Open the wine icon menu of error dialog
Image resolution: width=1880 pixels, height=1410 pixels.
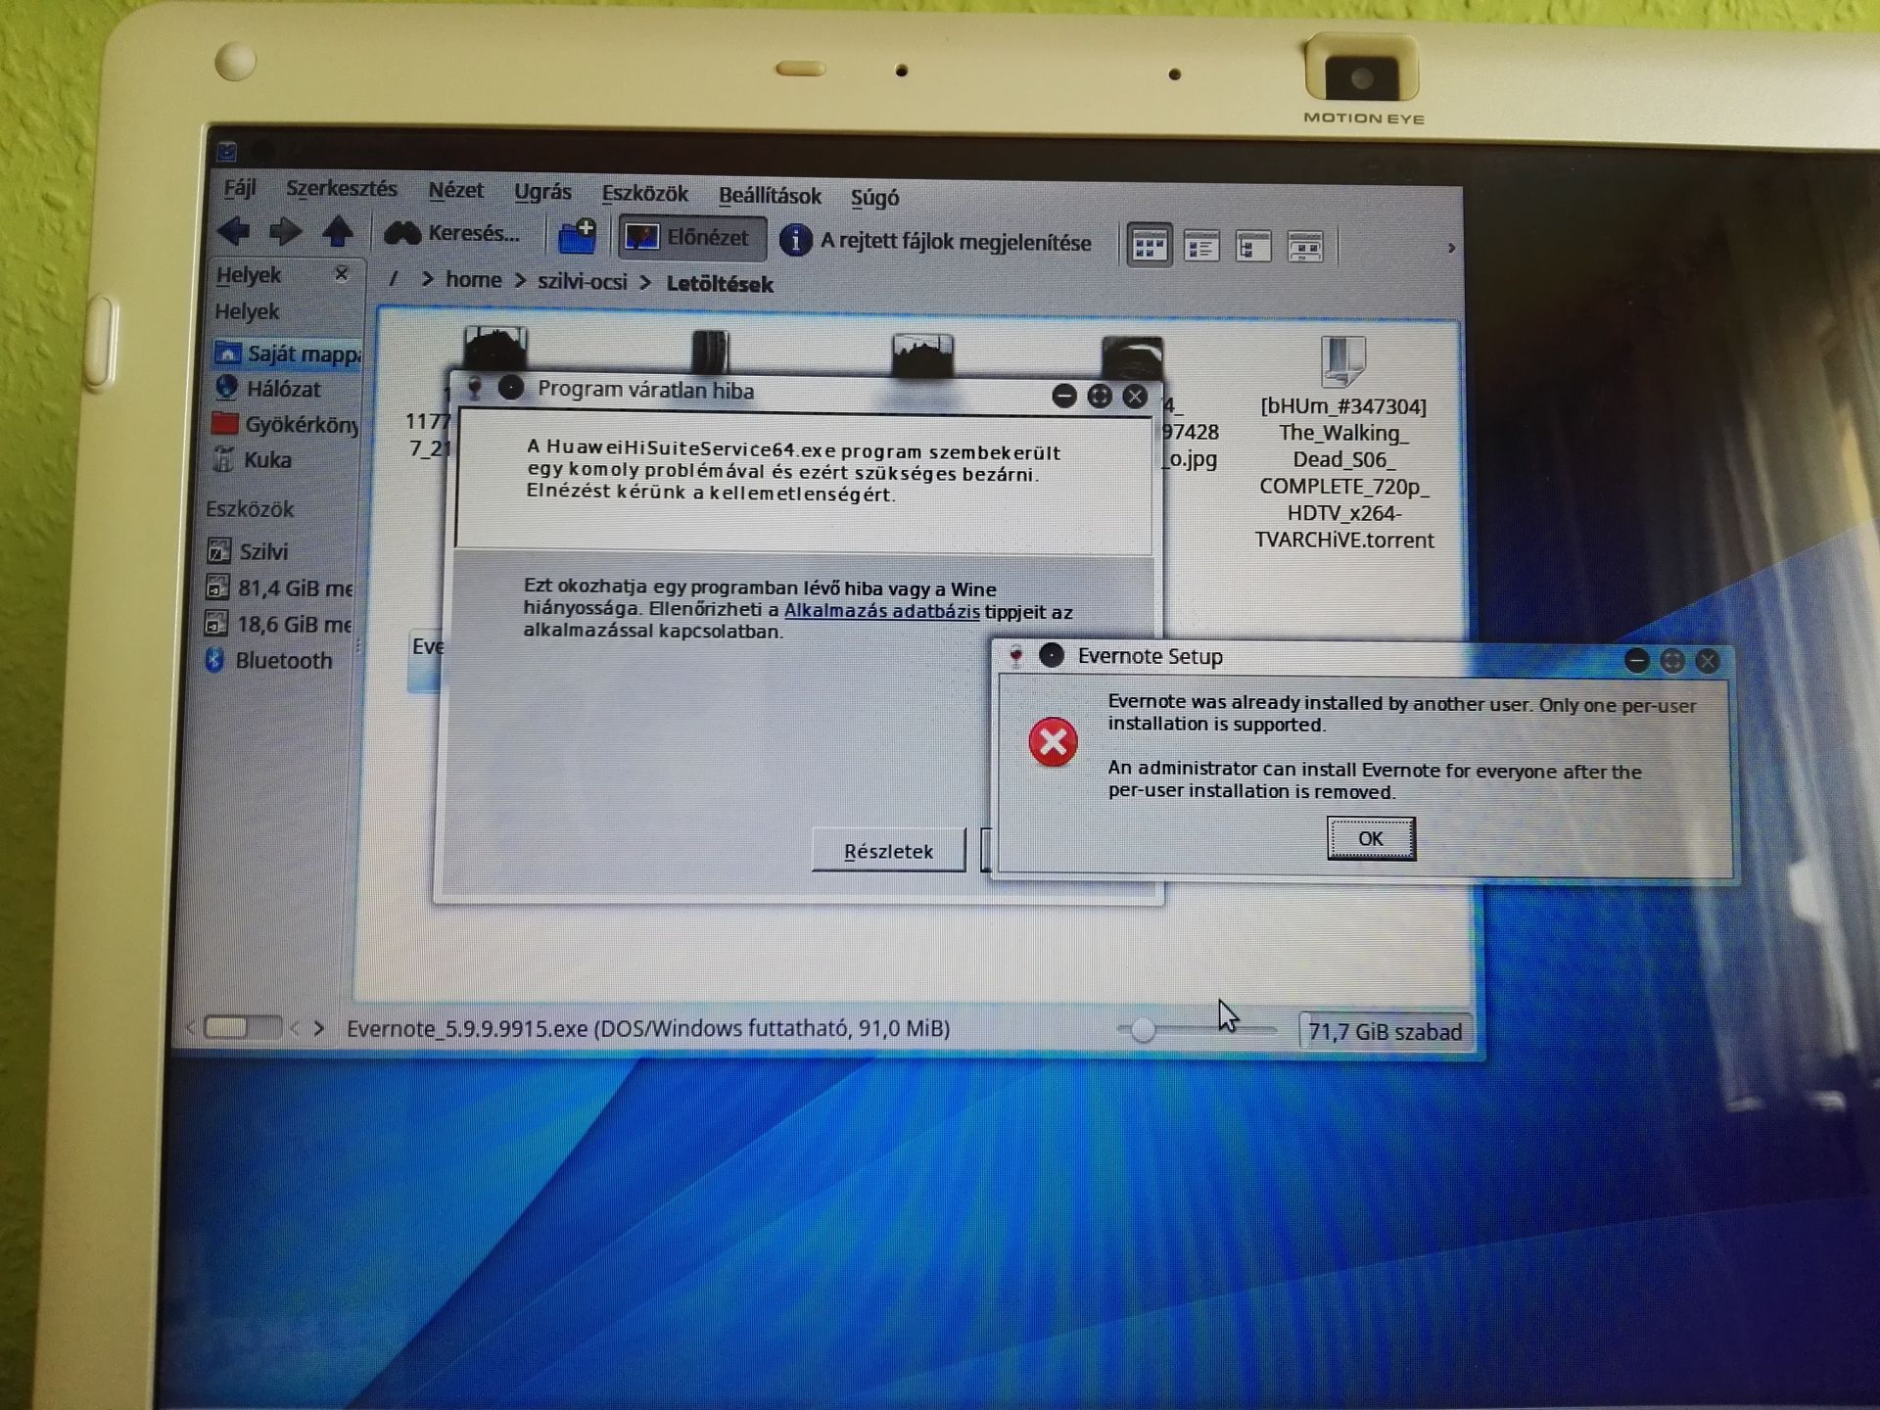pos(475,389)
